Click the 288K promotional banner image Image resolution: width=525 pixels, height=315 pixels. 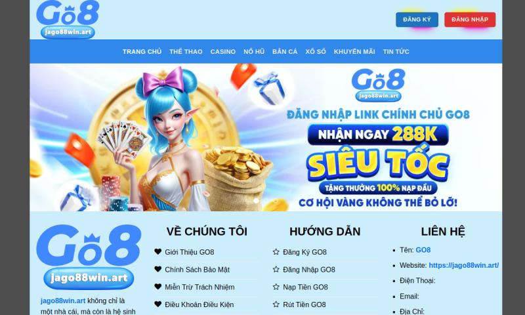click(266, 137)
